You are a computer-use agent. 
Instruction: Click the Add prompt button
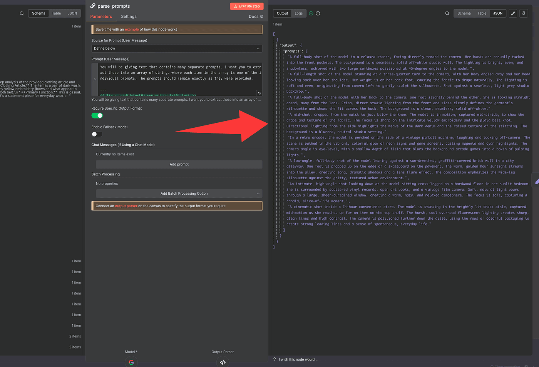pyautogui.click(x=179, y=164)
